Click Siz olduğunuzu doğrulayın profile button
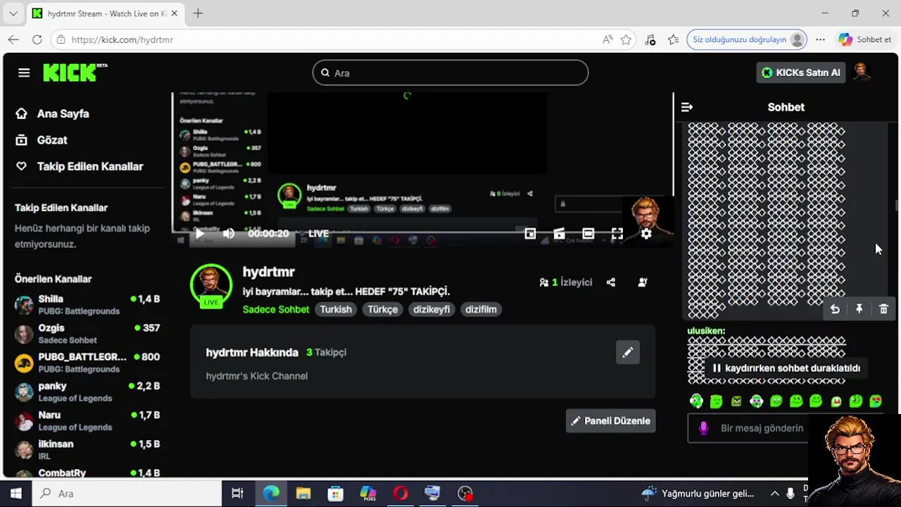 pyautogui.click(x=747, y=39)
